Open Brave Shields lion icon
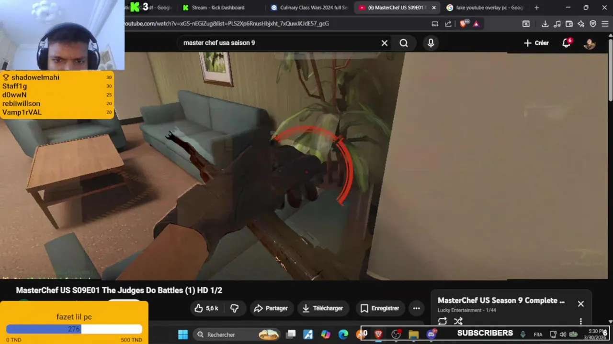The height and width of the screenshot is (344, 613). pyautogui.click(x=463, y=24)
